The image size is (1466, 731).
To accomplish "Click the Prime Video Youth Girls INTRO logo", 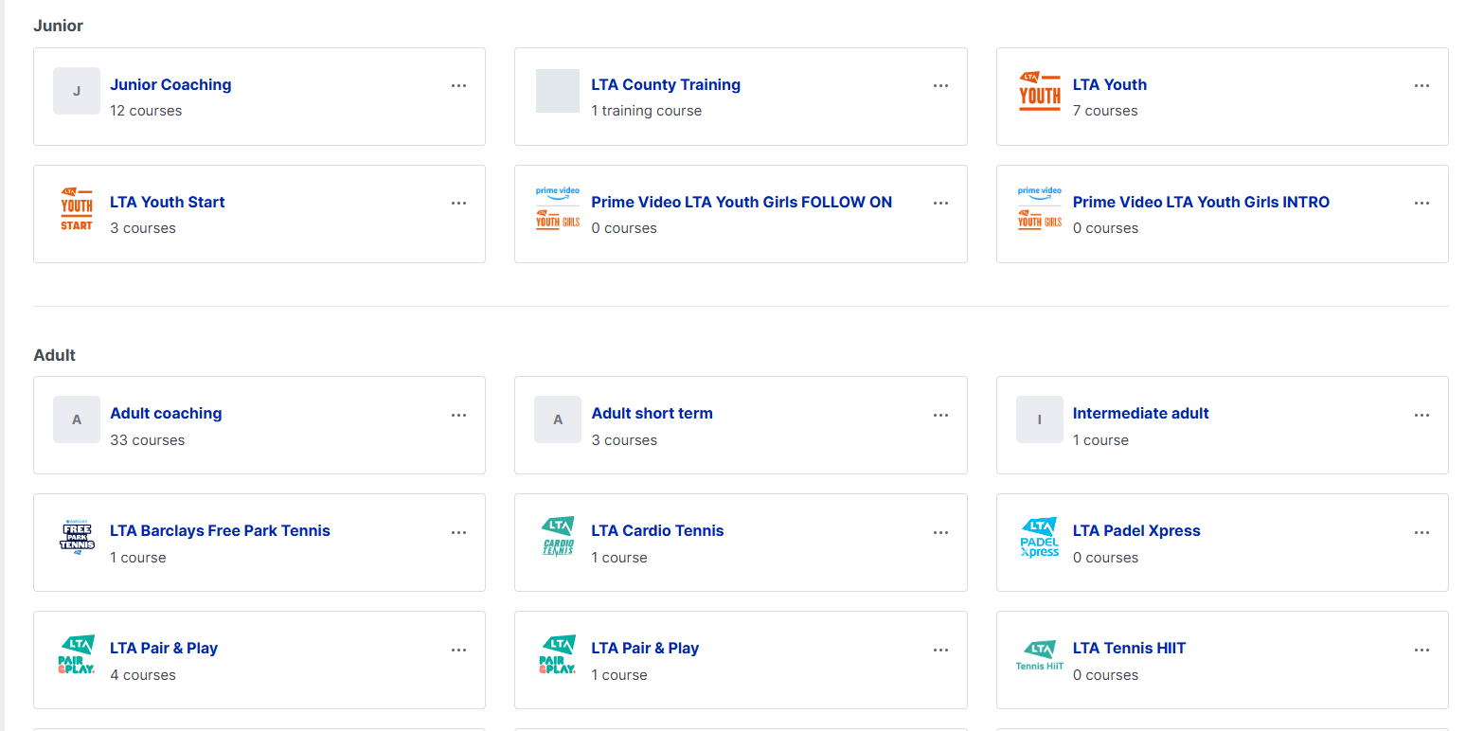I will pyautogui.click(x=1039, y=209).
